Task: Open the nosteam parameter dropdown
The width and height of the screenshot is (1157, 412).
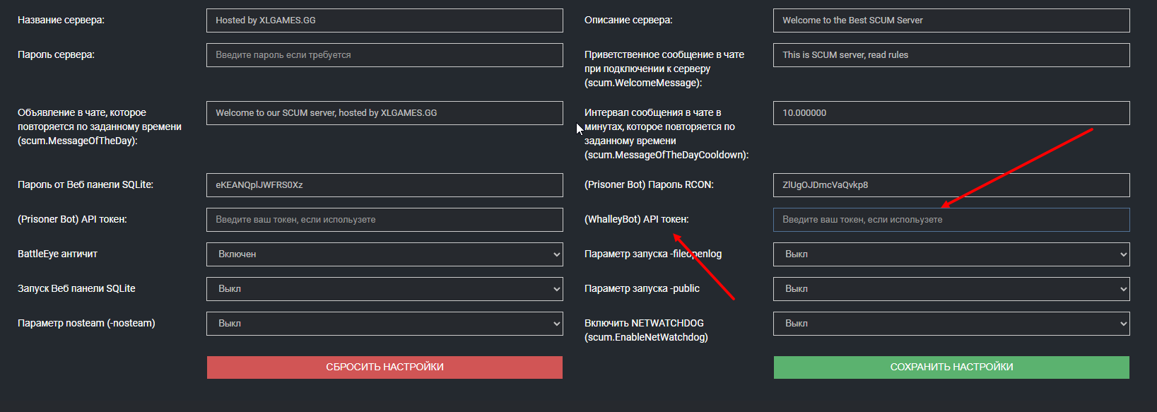Action: (x=384, y=324)
